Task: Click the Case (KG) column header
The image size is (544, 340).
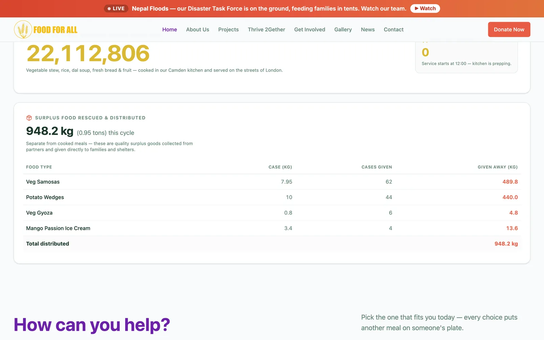Action: (x=280, y=167)
